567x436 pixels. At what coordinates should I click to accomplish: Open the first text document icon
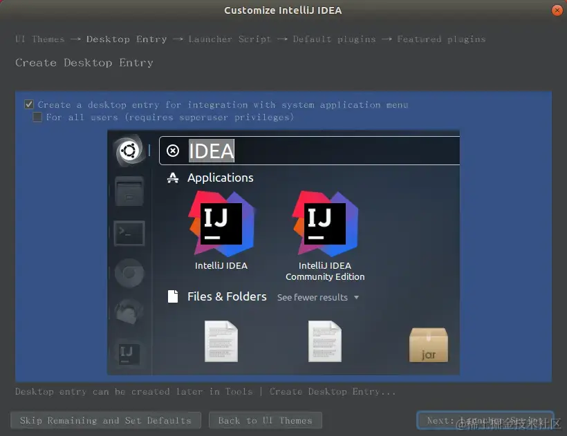click(x=221, y=341)
